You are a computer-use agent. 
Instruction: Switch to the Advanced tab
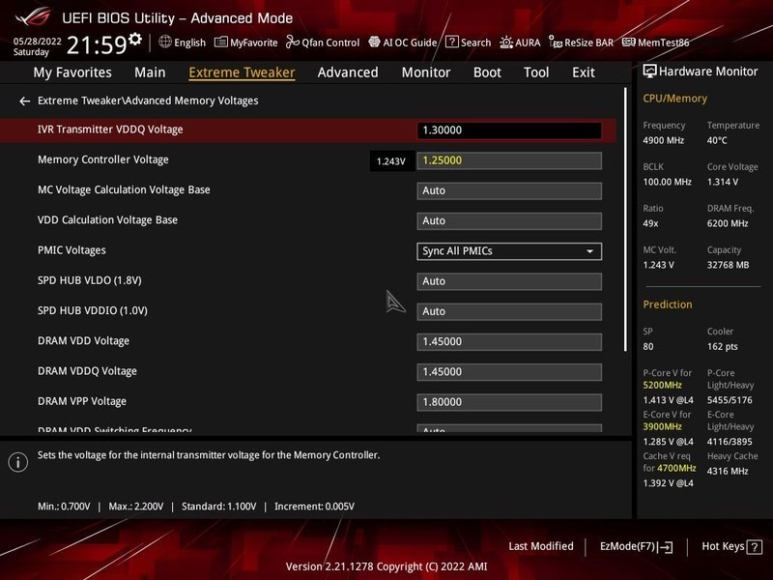point(347,72)
